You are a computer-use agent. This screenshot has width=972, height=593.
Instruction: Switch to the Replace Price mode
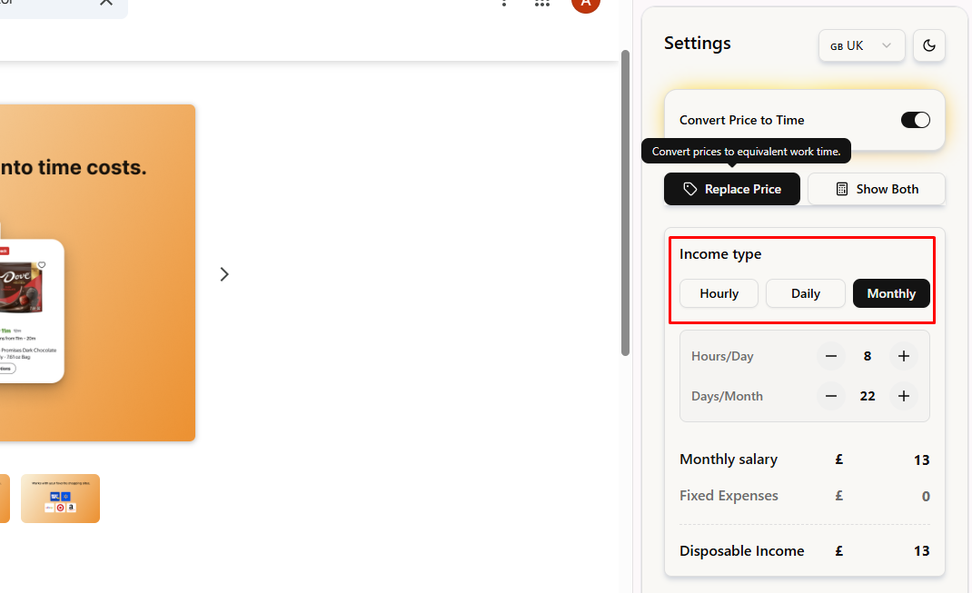coord(731,189)
